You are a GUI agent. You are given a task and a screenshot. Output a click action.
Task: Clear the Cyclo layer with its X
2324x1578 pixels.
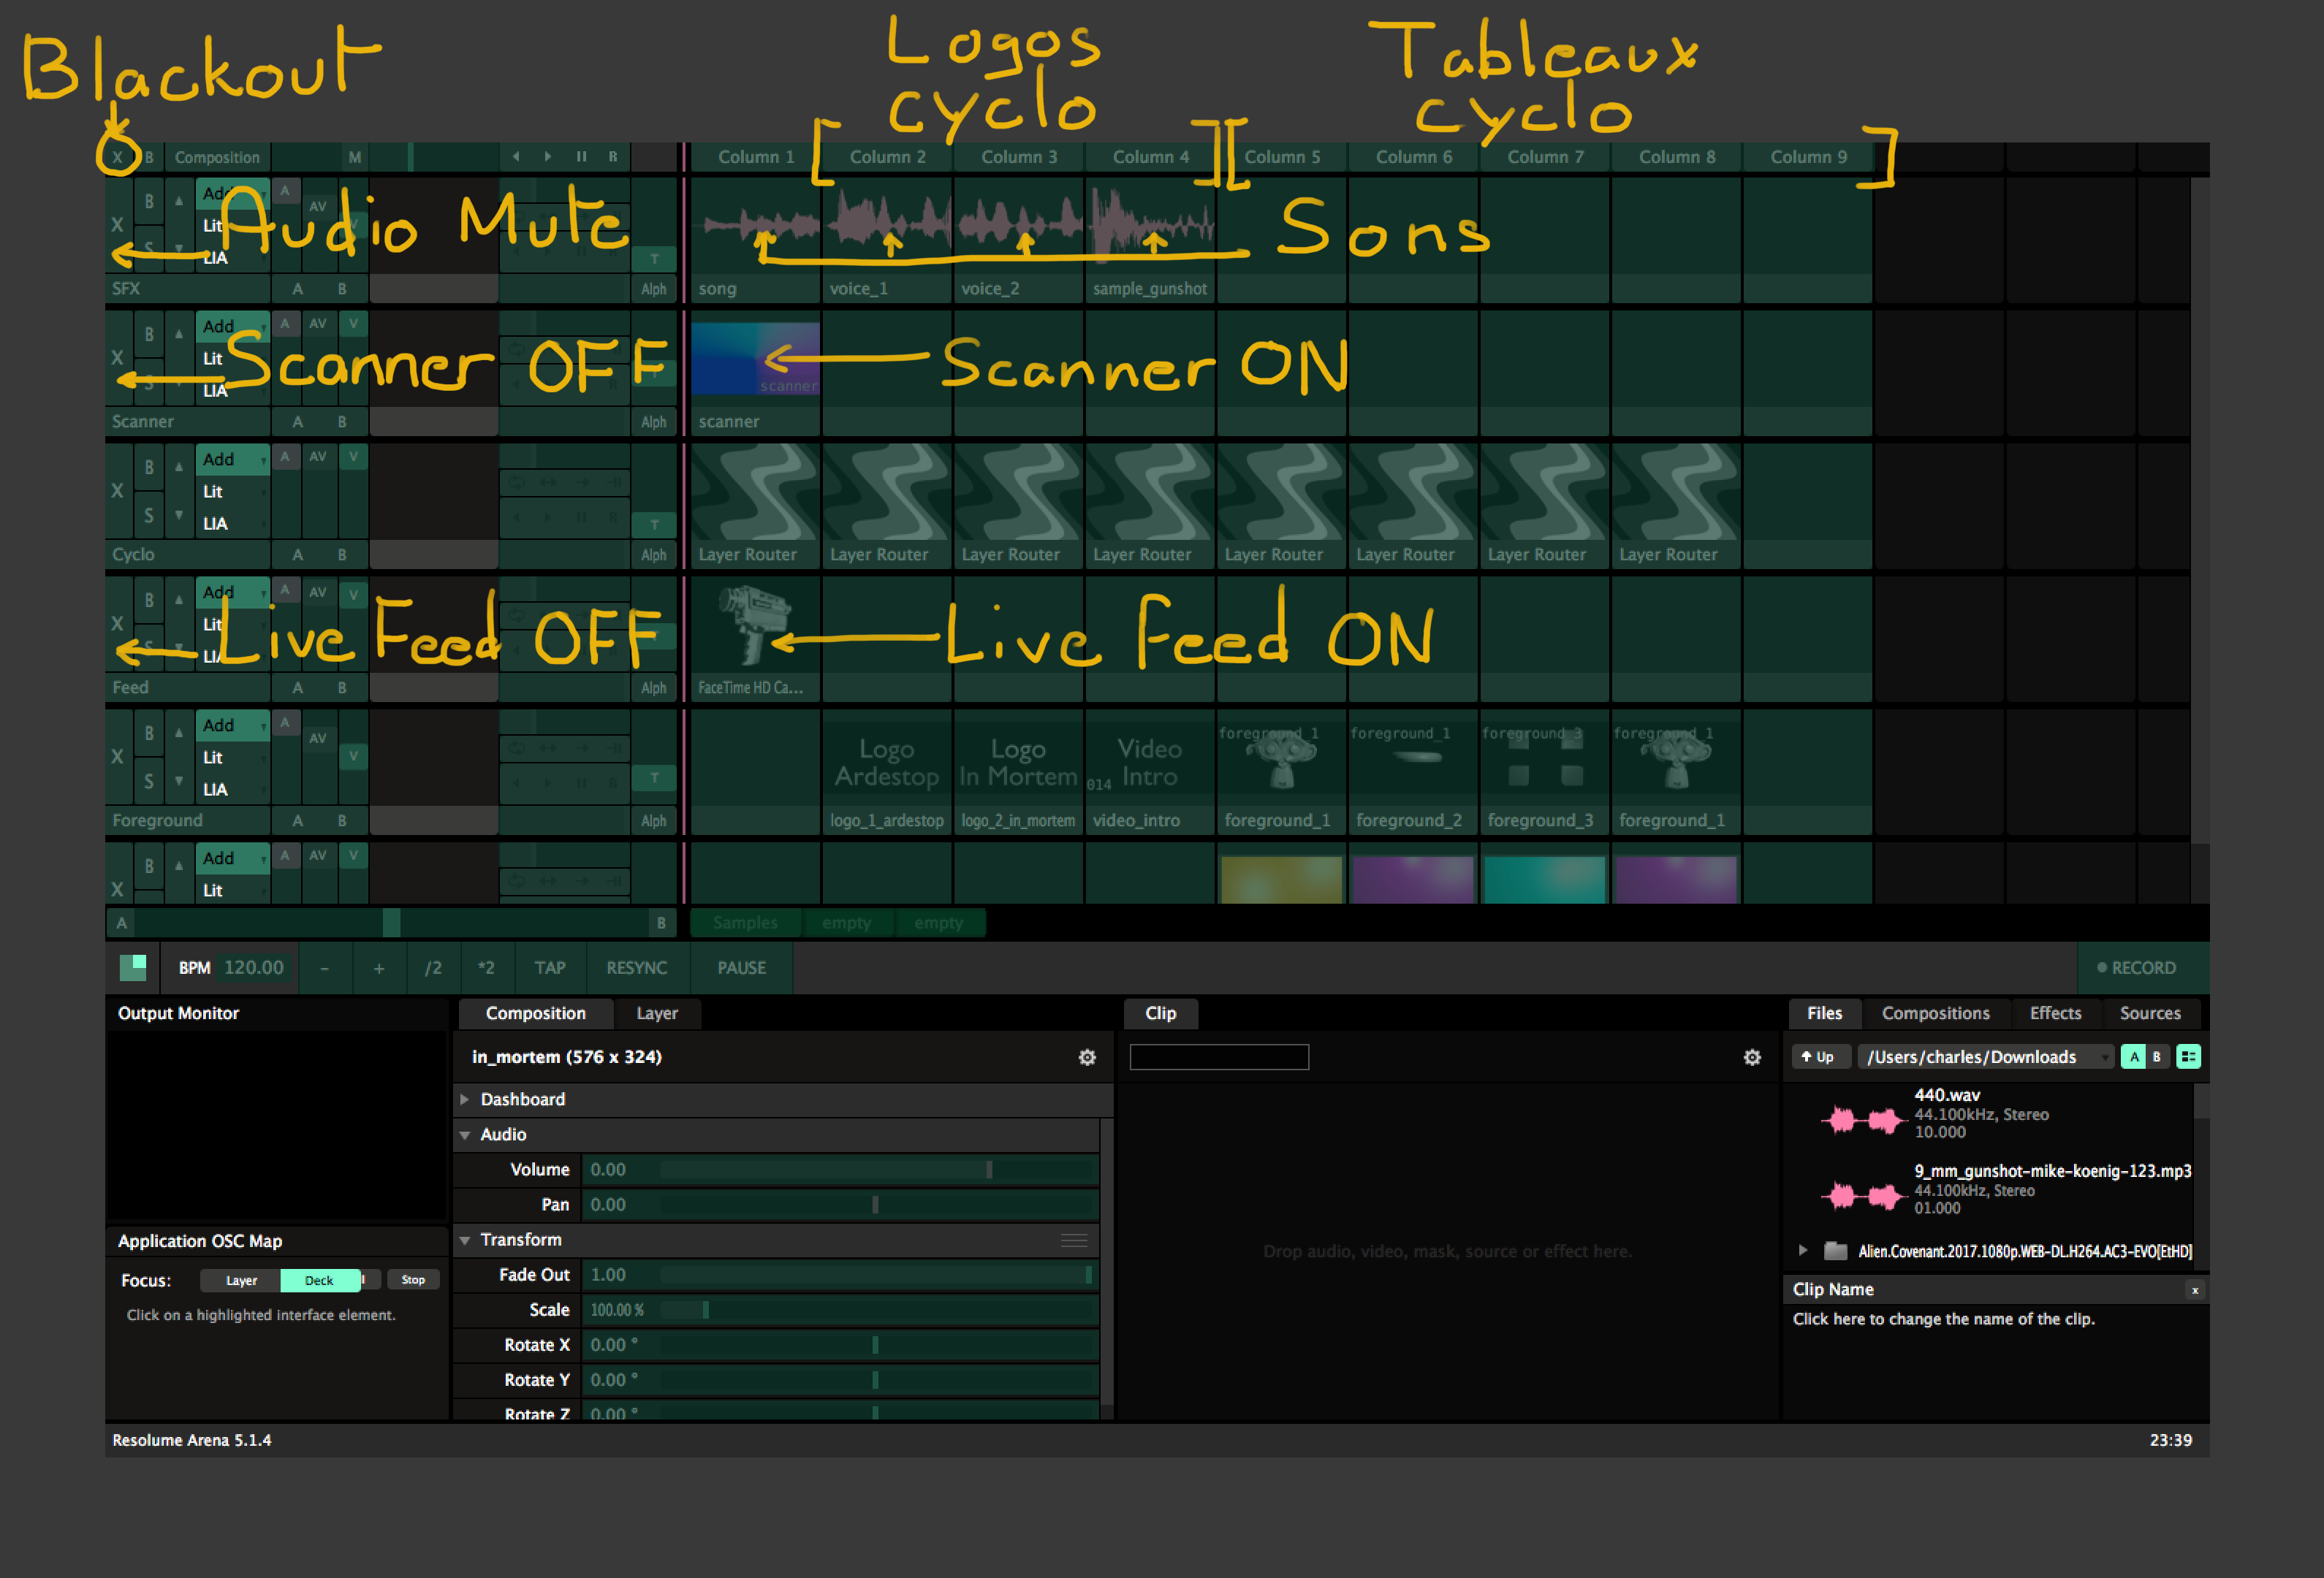(117, 491)
